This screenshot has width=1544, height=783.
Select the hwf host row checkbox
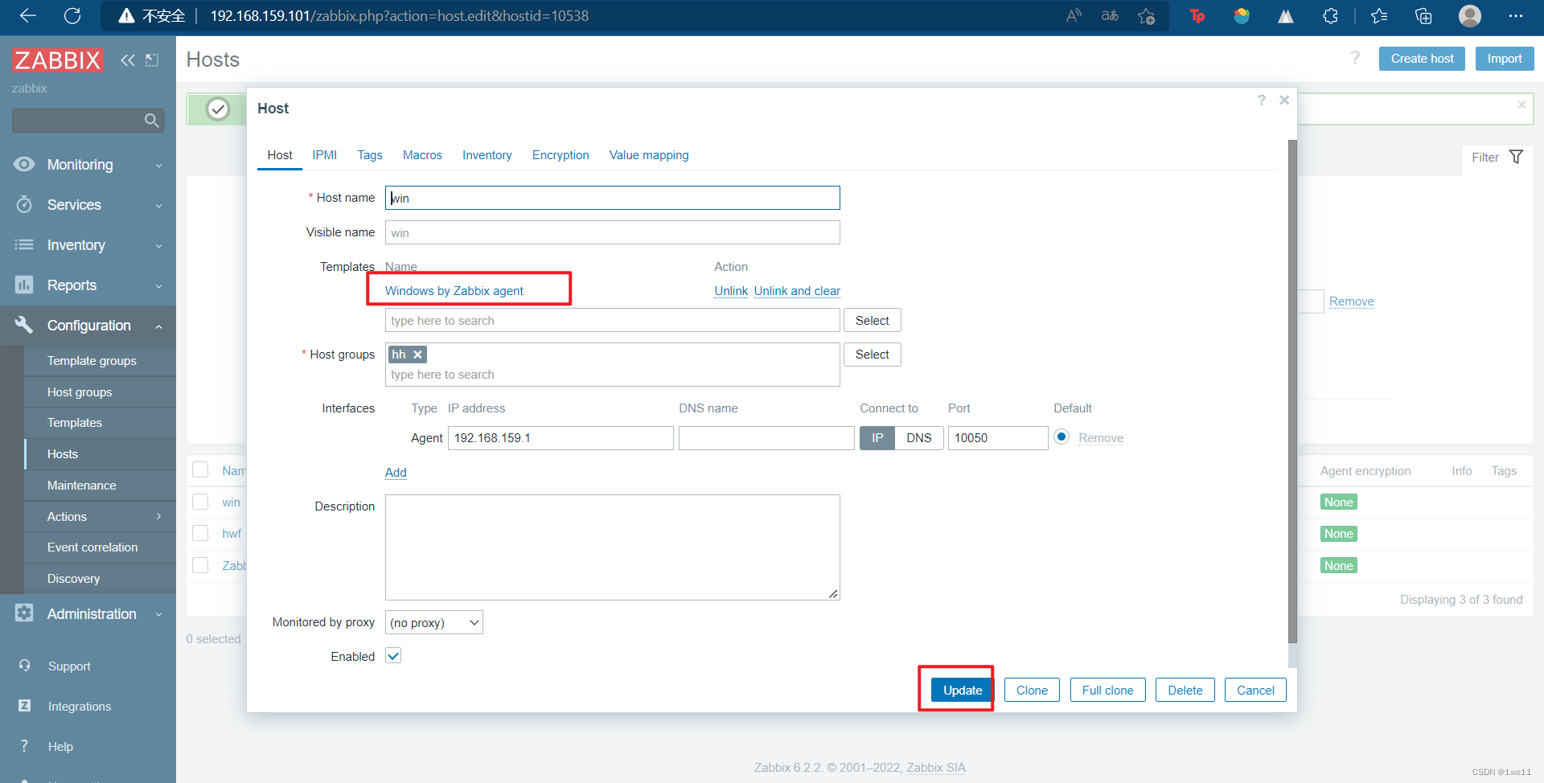200,533
